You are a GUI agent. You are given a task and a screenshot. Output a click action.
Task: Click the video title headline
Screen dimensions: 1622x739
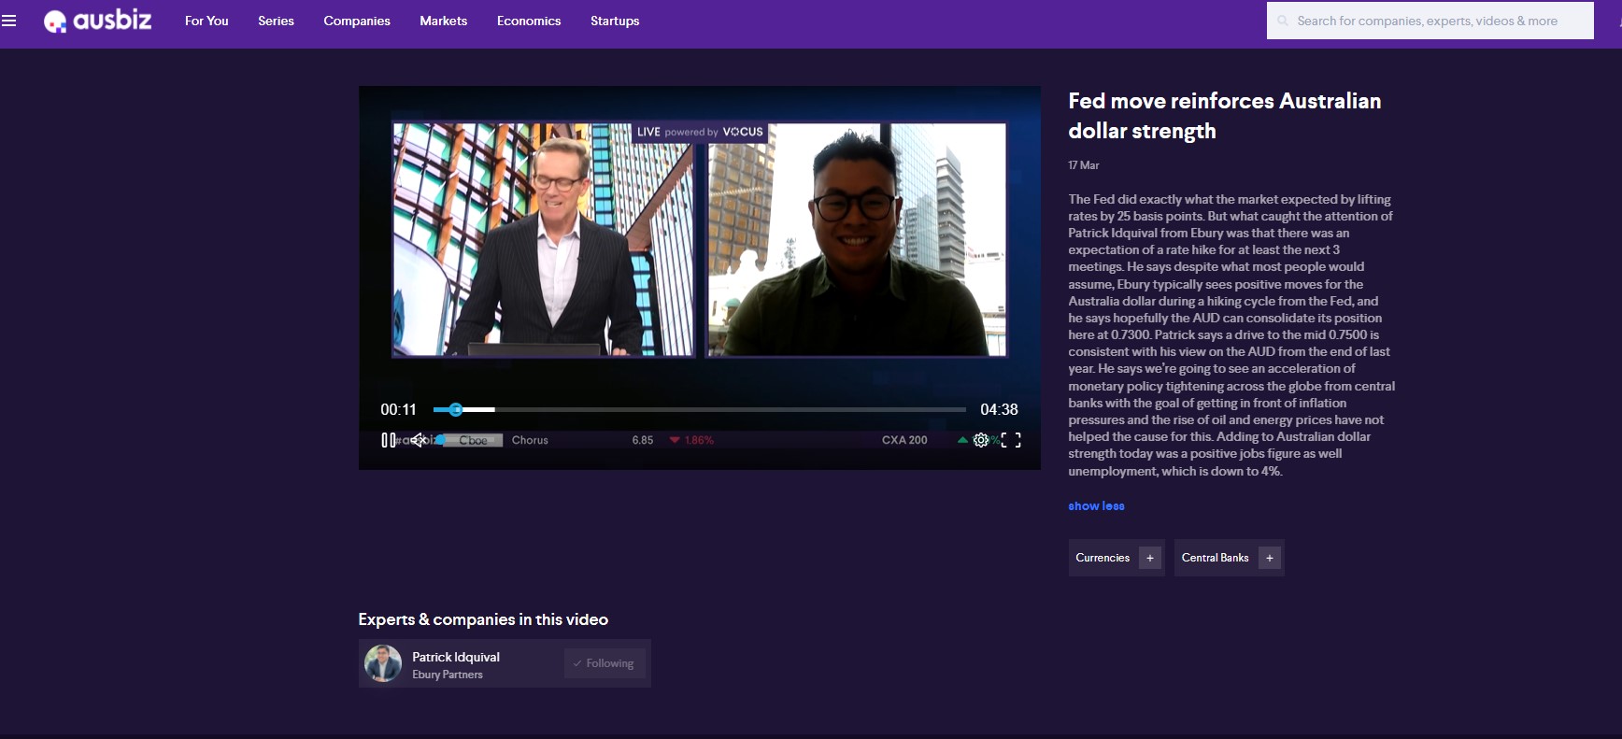click(1224, 116)
